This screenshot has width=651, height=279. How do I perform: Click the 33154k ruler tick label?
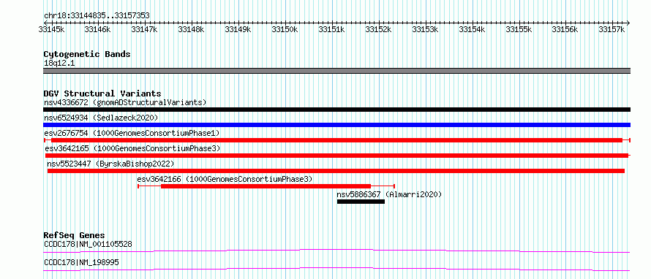coord(472,29)
